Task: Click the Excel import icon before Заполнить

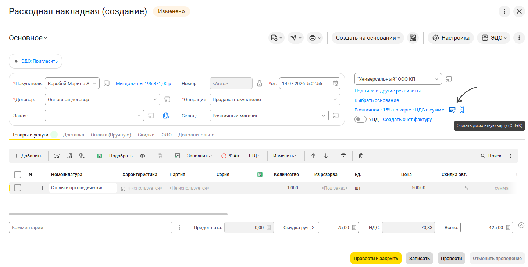Action: click(178, 156)
